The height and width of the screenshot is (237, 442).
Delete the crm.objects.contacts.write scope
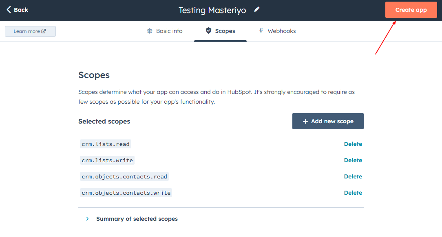click(353, 193)
